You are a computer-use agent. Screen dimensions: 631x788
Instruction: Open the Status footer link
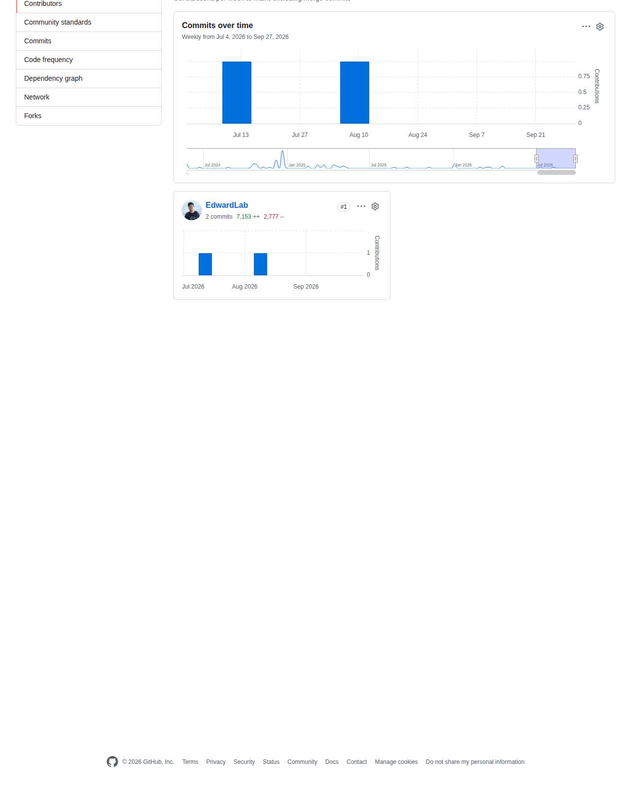[271, 762]
